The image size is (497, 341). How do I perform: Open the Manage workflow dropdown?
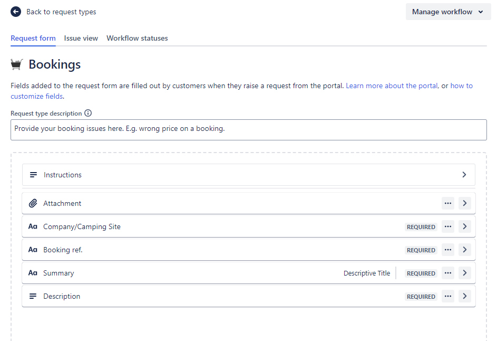[448, 12]
